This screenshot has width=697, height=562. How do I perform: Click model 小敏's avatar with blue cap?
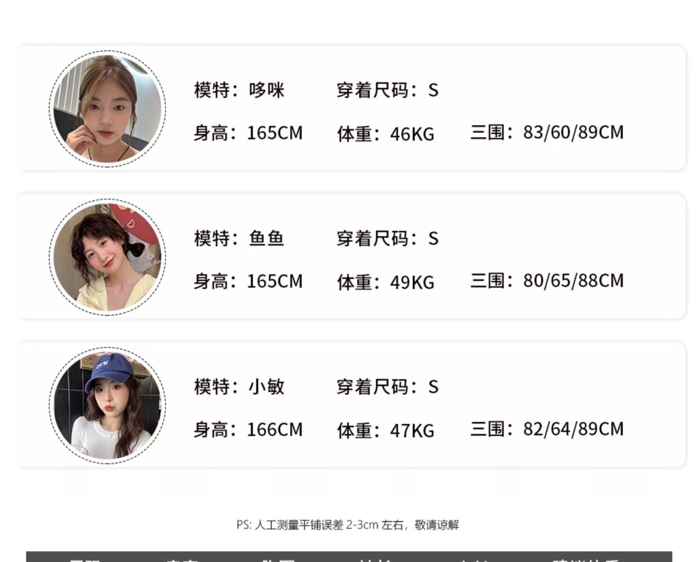107,406
